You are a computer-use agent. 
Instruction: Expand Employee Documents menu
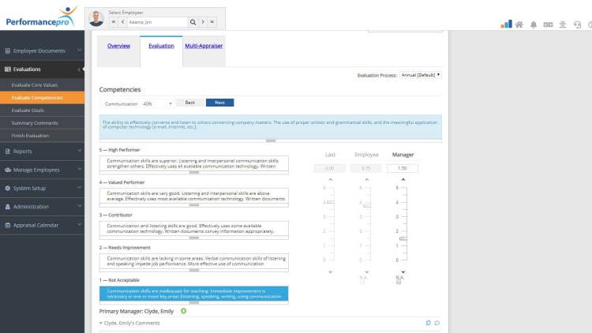click(79, 50)
